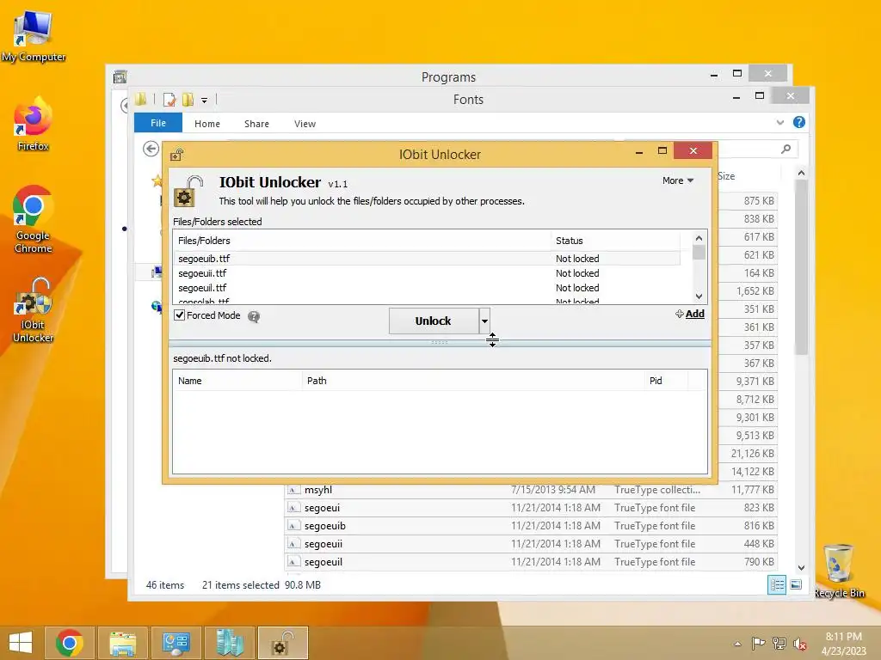Click Properties quick access toolbar icon

[169, 100]
